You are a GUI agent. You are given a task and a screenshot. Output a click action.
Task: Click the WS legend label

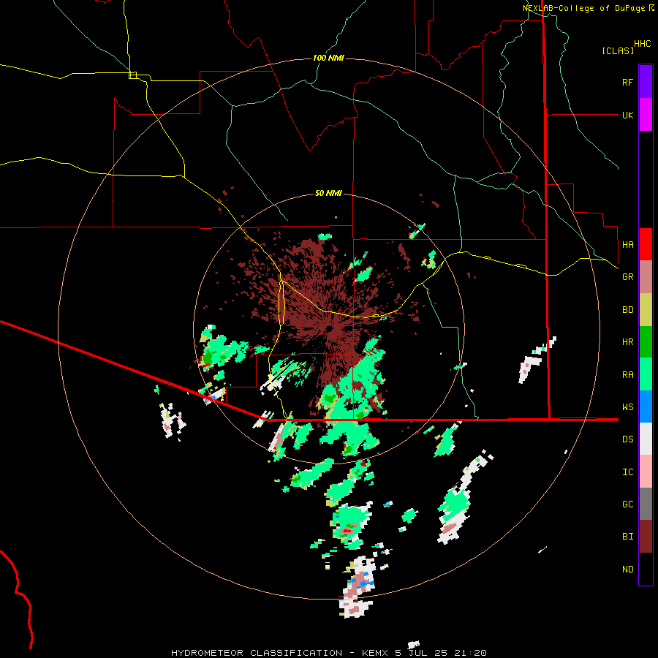627,407
